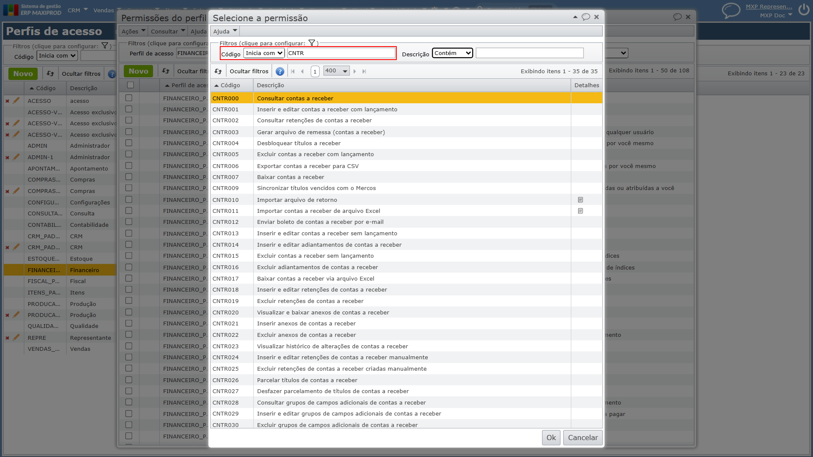Open chat bubble icon in dialog title bar
The width and height of the screenshot is (813, 457).
586,17
